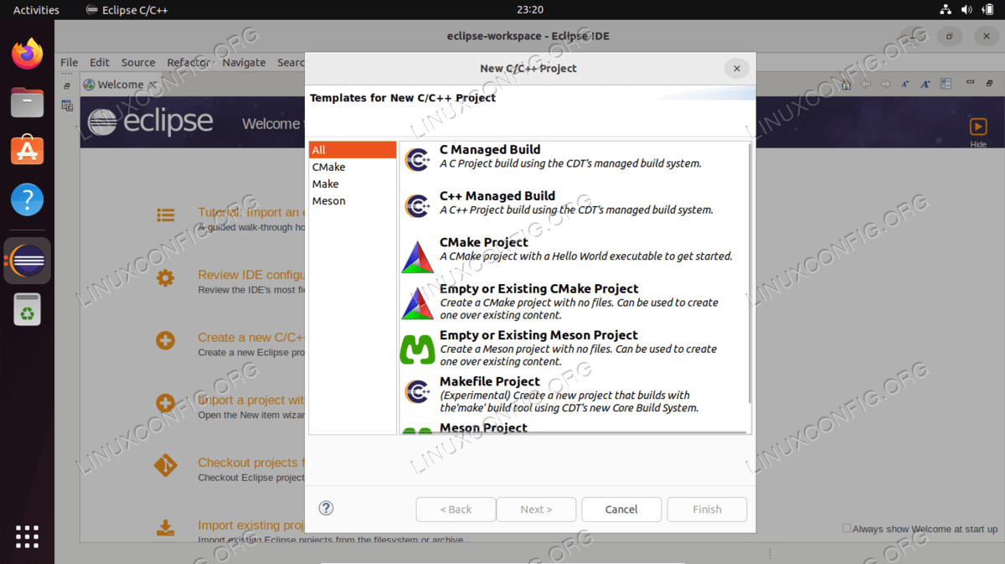Click the Review IDE configuration gear icon
The width and height of the screenshot is (1005, 564).
click(166, 278)
